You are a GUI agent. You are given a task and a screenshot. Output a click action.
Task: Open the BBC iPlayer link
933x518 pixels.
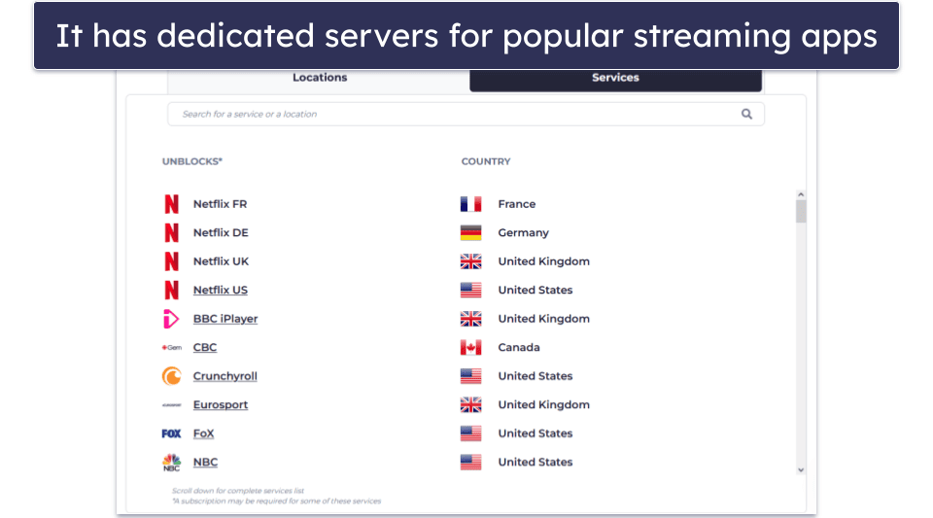tap(225, 319)
